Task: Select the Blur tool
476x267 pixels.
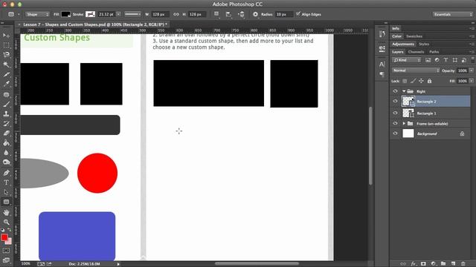Action: pyautogui.click(x=6, y=153)
